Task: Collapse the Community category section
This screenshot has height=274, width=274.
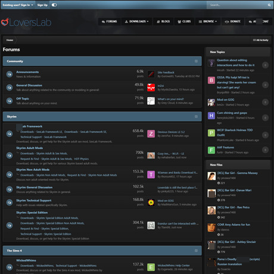Action: click(196, 61)
